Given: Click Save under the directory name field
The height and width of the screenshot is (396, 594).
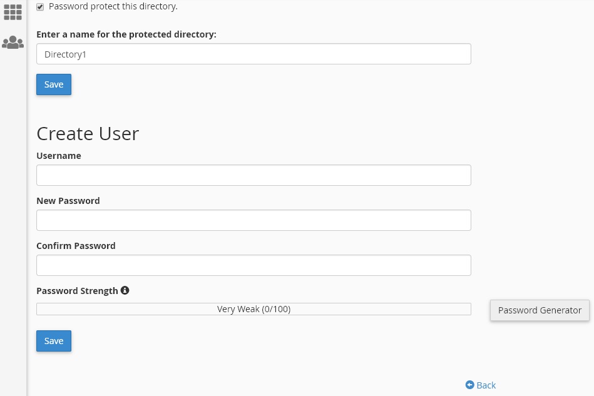Looking at the screenshot, I should tap(54, 84).
